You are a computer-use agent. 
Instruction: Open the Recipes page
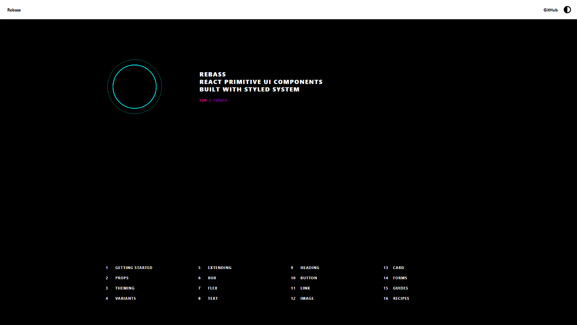pyautogui.click(x=401, y=299)
